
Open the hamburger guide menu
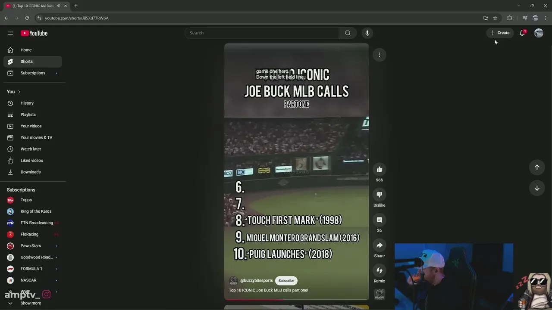click(x=10, y=33)
